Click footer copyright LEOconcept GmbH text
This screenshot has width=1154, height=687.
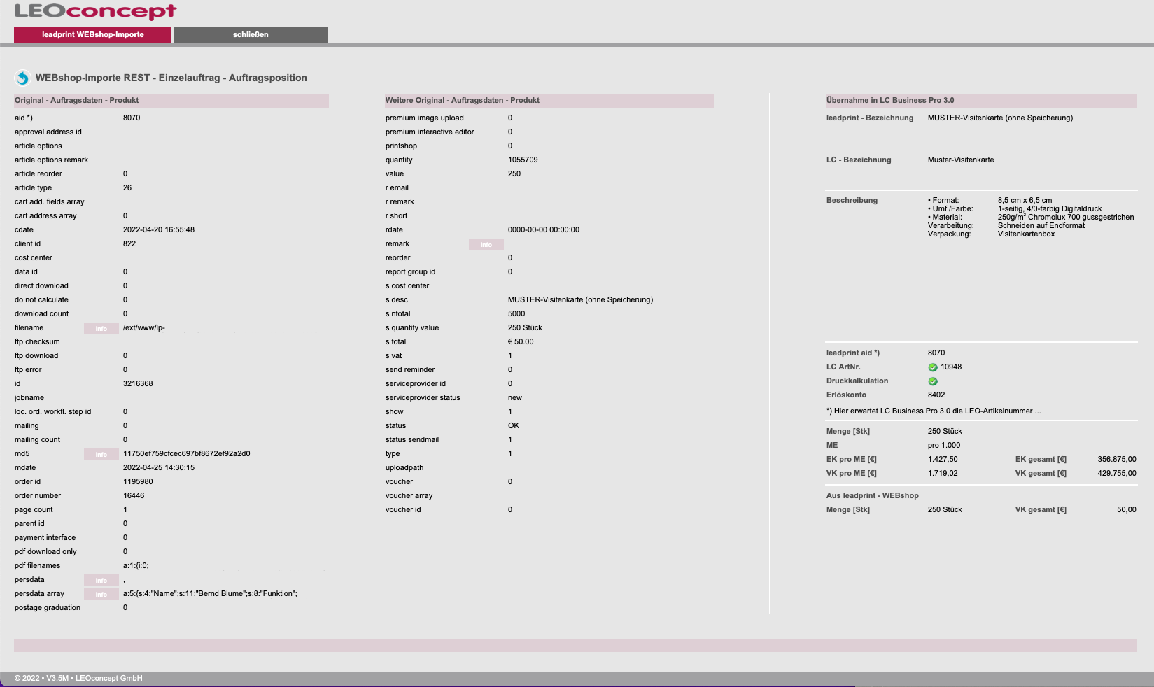(x=78, y=678)
